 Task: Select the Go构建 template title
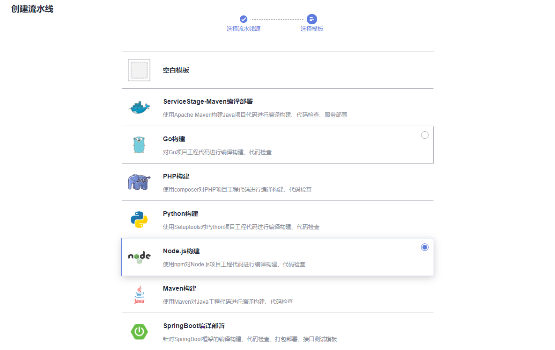[174, 139]
